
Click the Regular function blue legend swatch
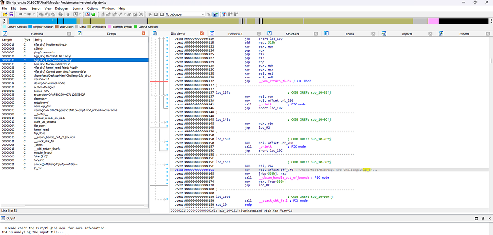pyautogui.click(x=30, y=27)
